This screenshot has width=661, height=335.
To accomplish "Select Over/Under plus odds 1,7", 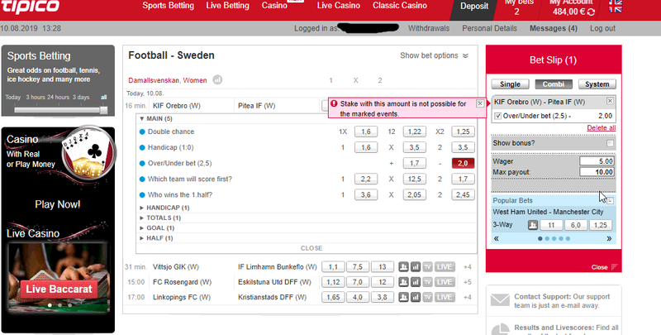I will click(x=414, y=163).
